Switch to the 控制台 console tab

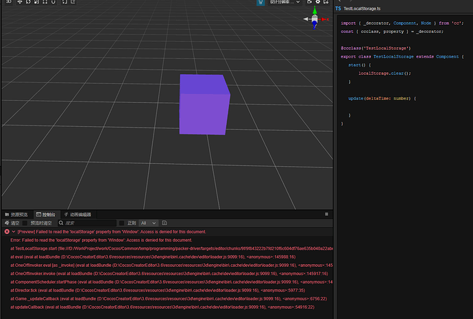coord(46,215)
